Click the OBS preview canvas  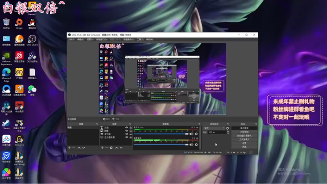(162, 79)
